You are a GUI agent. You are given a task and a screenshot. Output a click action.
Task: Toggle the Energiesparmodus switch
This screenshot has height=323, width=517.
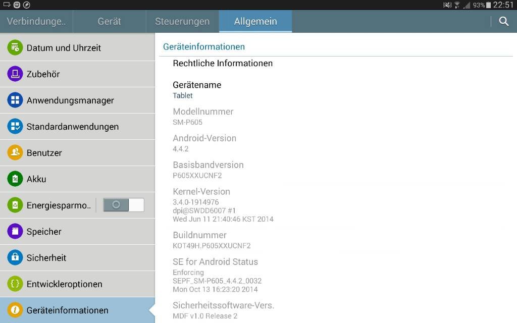[x=124, y=205]
